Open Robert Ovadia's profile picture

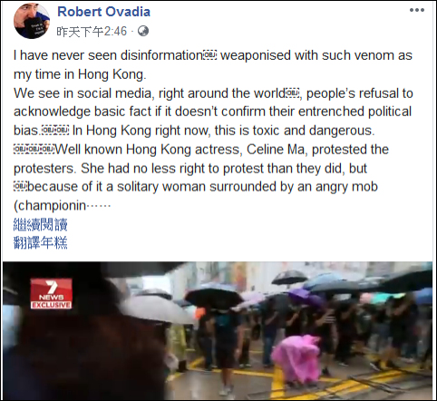[31, 21]
